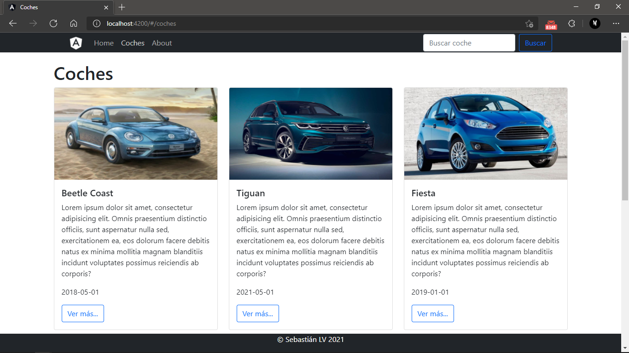
Task: Click Ver más on the Beetle Coast card
Action: click(x=83, y=313)
